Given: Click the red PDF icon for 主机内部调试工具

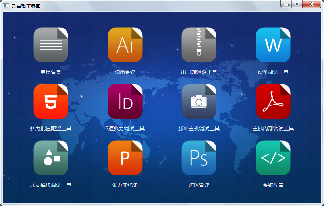Looking at the screenshot, I should point(273,101).
